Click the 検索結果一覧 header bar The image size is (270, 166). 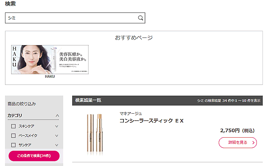tap(167, 100)
